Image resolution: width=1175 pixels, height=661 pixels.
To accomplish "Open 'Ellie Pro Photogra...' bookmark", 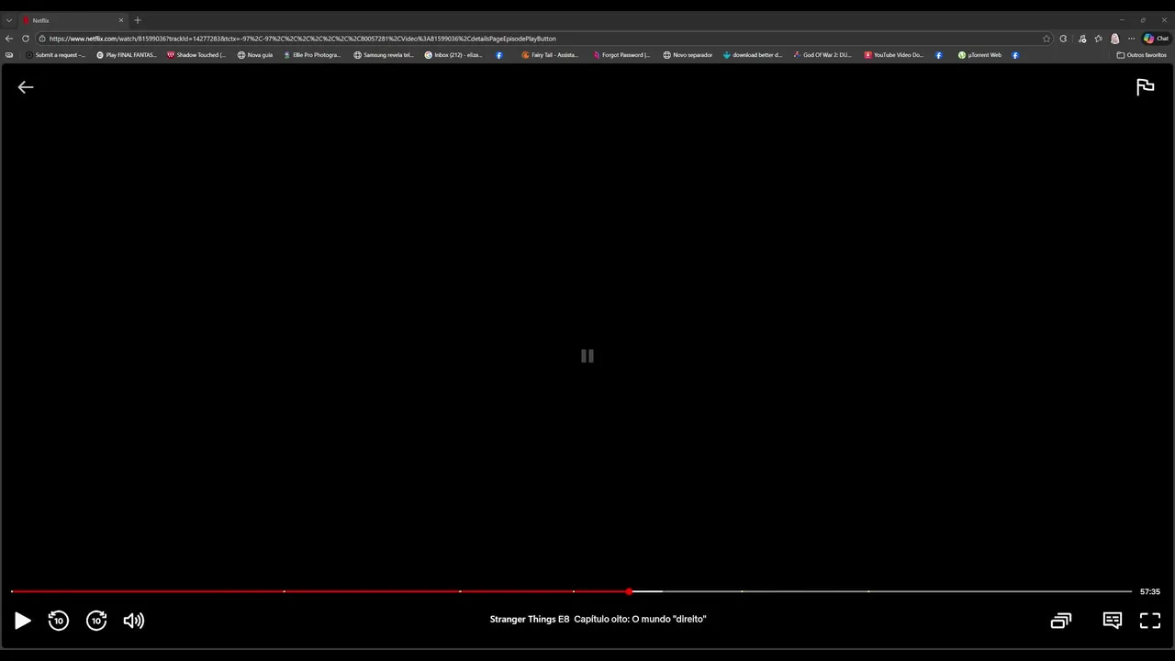I will (x=312, y=55).
